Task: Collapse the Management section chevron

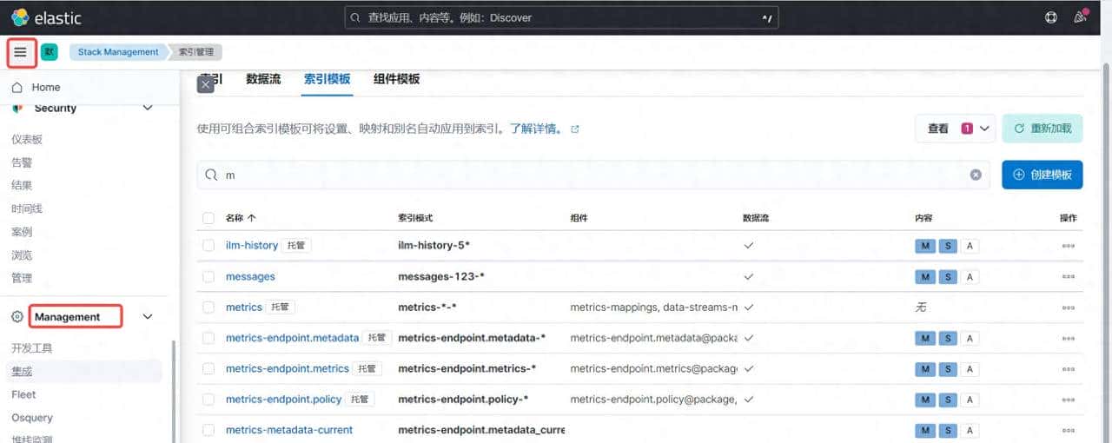Action: coord(148,317)
